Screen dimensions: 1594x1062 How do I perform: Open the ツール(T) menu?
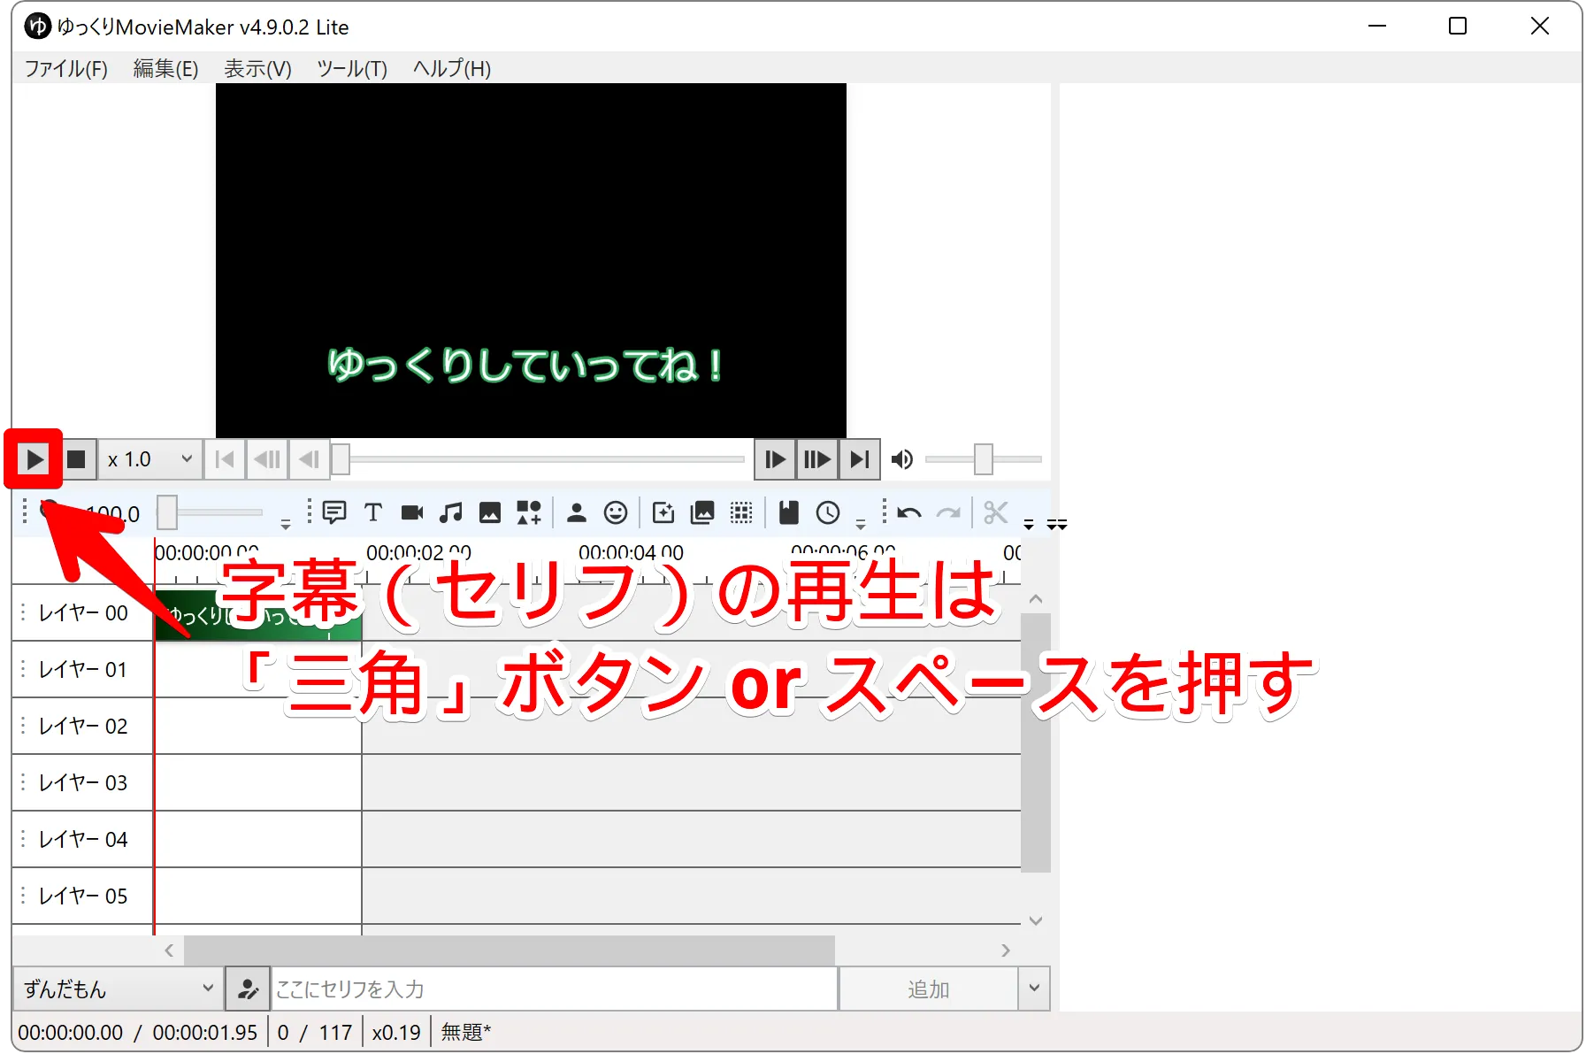[351, 68]
